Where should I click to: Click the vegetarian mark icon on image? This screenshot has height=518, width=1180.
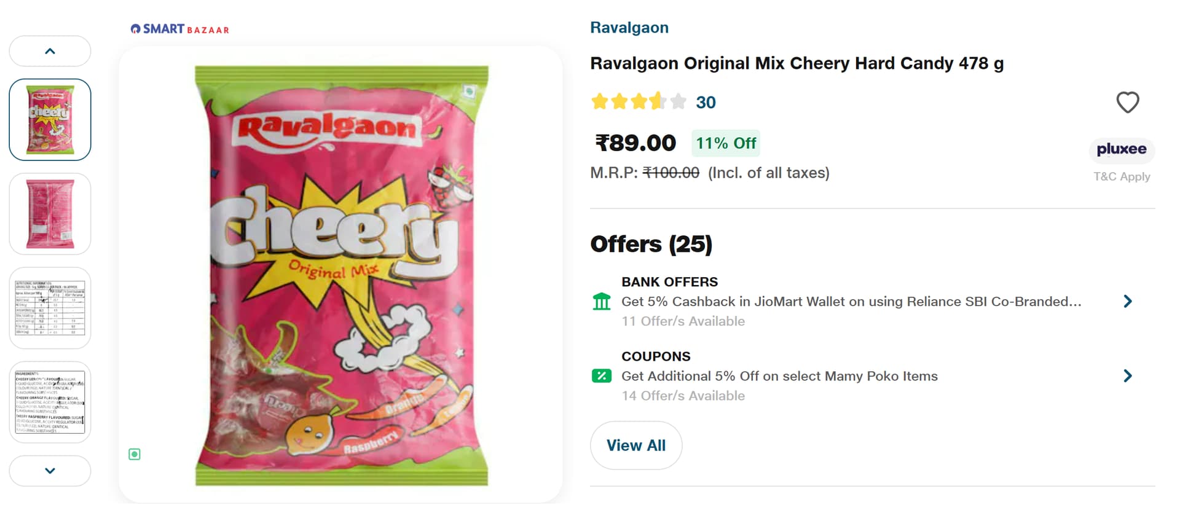[x=135, y=454]
